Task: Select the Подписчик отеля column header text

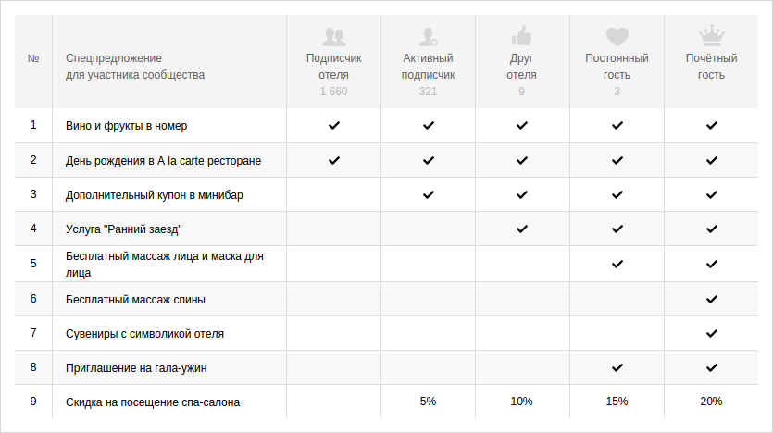Action: click(334, 67)
